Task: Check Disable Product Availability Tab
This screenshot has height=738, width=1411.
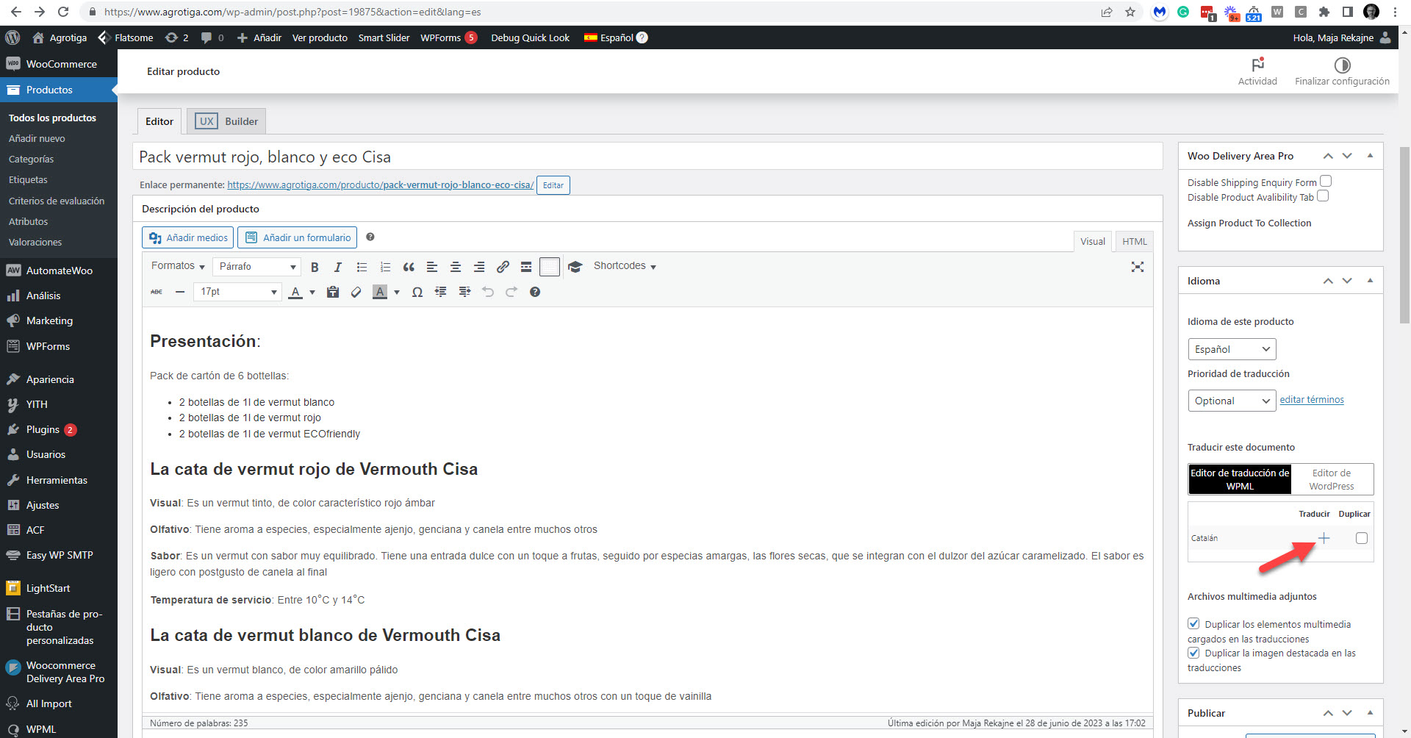Action: click(1323, 196)
